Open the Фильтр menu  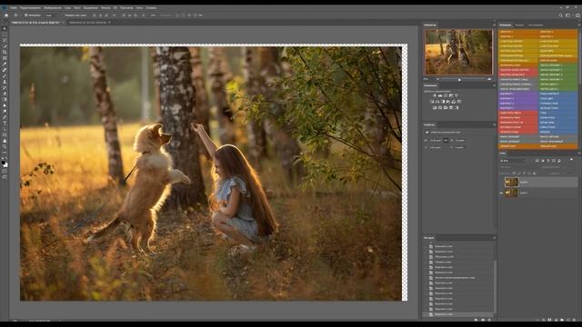105,8
